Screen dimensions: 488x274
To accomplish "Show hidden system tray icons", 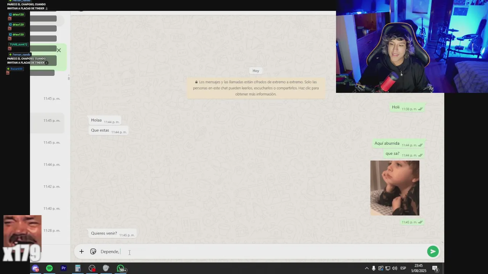I will 367,268.
